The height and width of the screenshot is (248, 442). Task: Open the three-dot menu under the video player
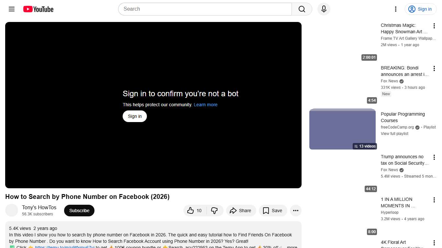(x=295, y=211)
